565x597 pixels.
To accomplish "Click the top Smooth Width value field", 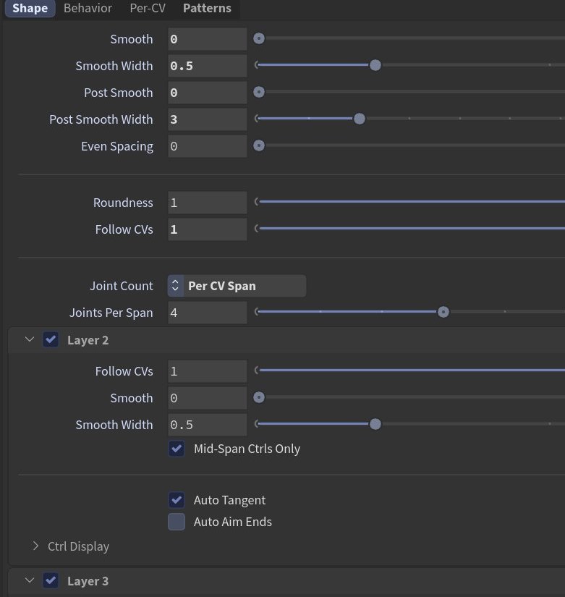I will pyautogui.click(x=207, y=65).
